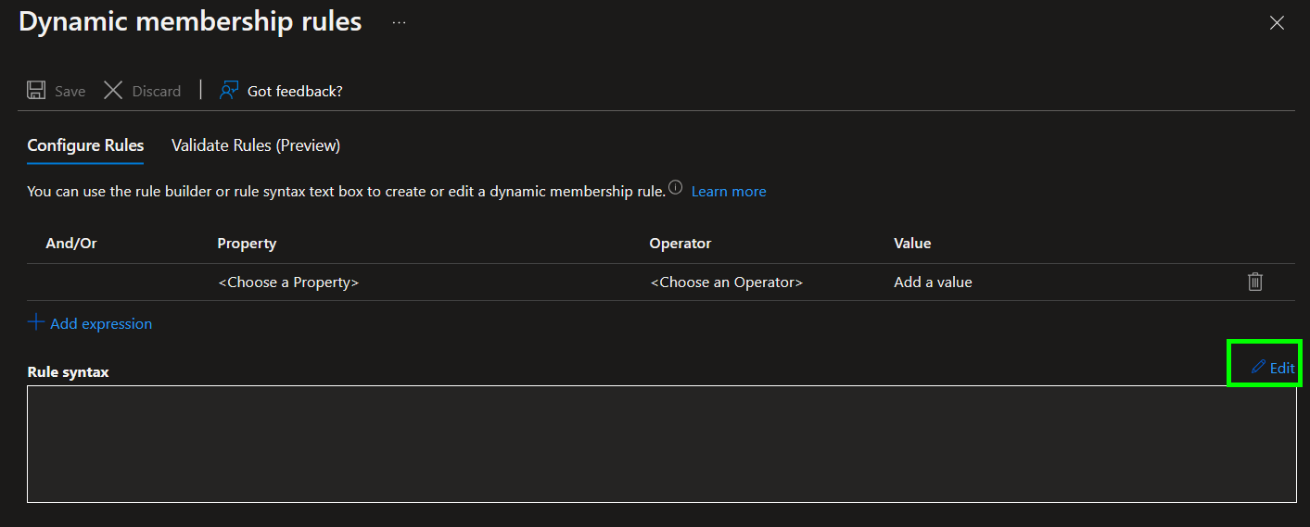Viewport: 1310px width, 527px height.
Task: Click the Add a value field
Action: pos(933,282)
